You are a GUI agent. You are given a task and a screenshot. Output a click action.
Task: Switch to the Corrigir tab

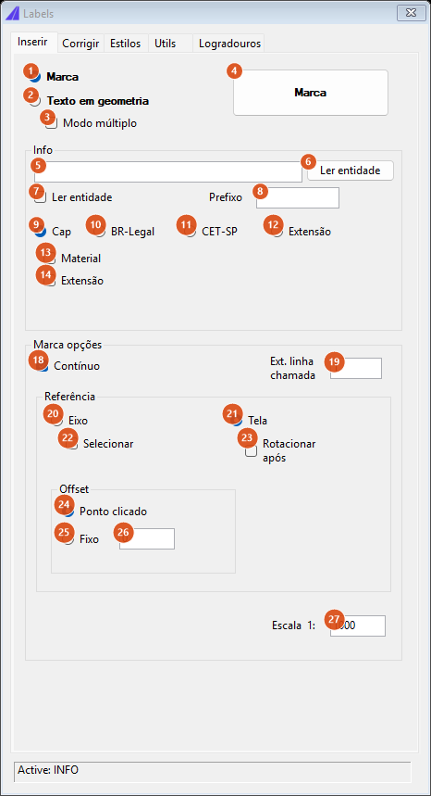pos(80,44)
